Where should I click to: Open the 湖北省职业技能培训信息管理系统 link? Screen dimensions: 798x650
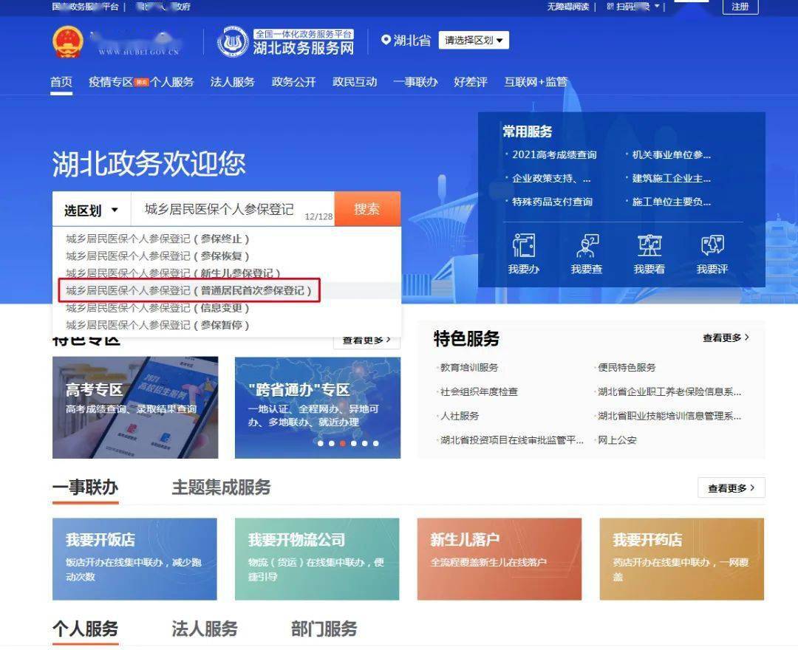click(x=669, y=416)
